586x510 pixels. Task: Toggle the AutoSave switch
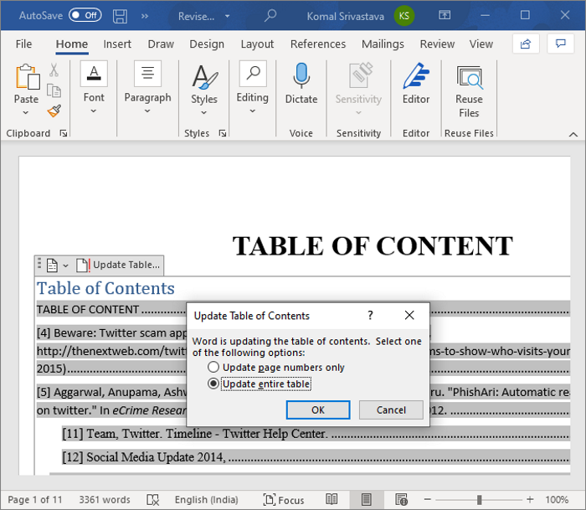tap(85, 16)
